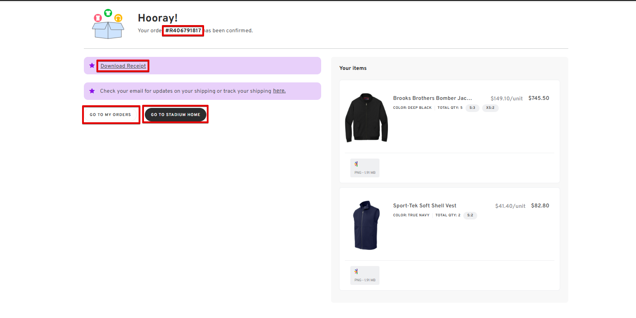The height and width of the screenshot is (318, 636).
Task: Click the XS:2 size chip on the jacket
Action: click(x=490, y=108)
